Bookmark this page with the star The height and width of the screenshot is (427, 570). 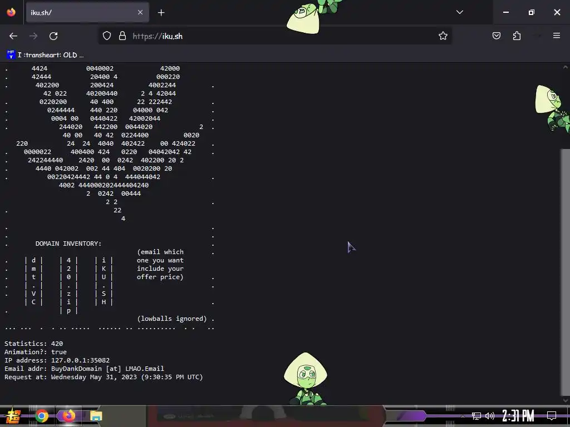coord(443,36)
